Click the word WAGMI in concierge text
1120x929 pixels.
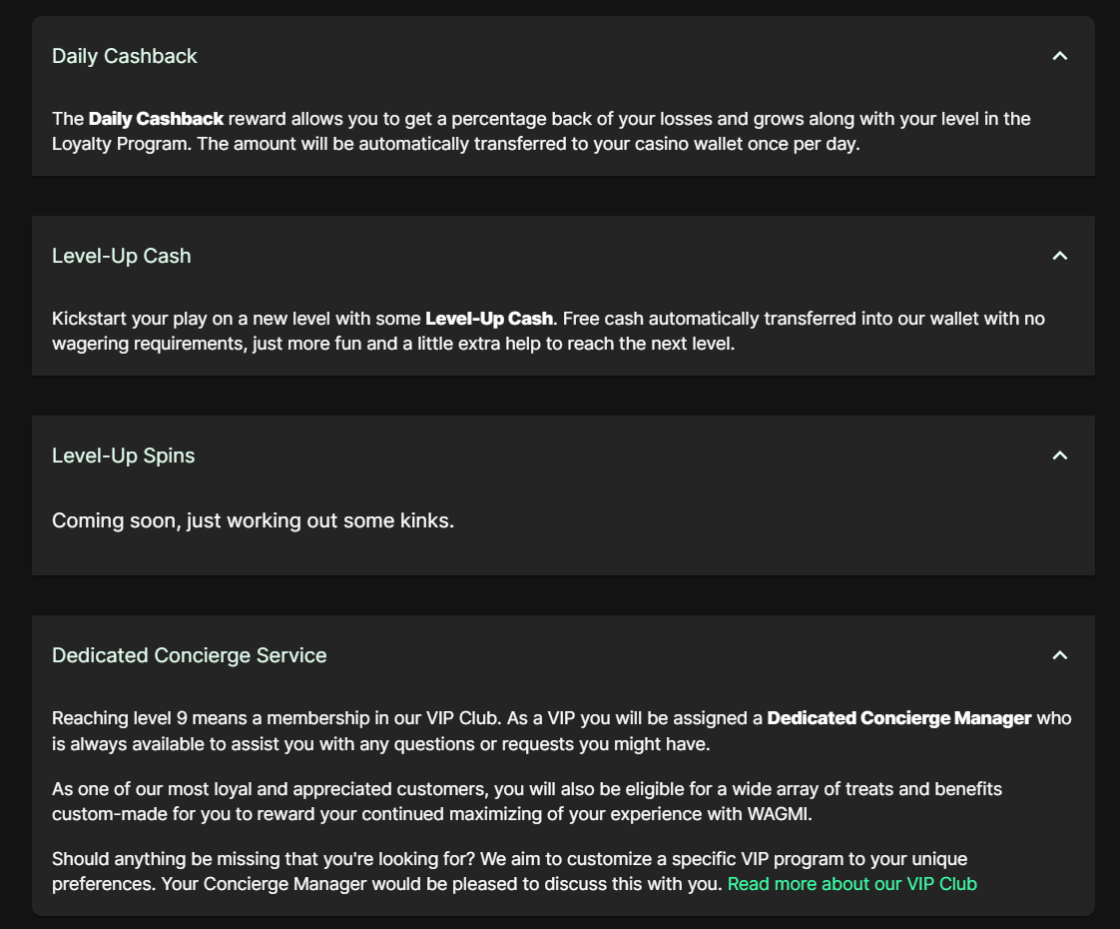click(778, 813)
